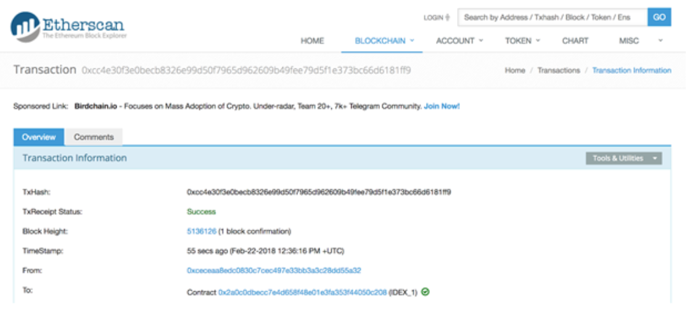
Task: Click the Join Now! sponsored link
Action: [x=442, y=106]
